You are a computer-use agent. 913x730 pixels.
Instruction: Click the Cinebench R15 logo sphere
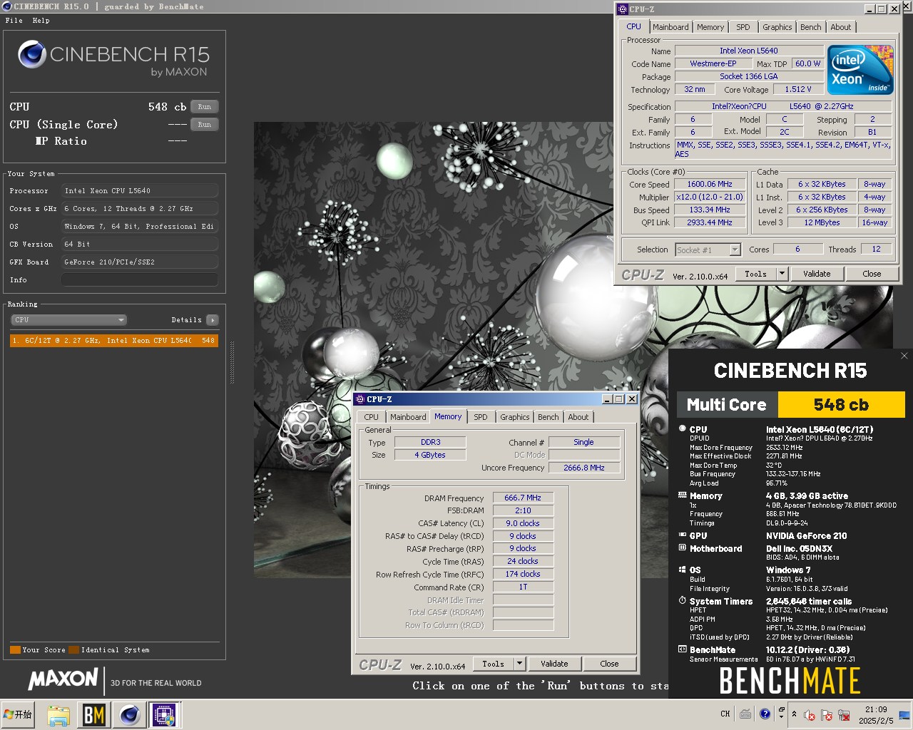[32, 55]
